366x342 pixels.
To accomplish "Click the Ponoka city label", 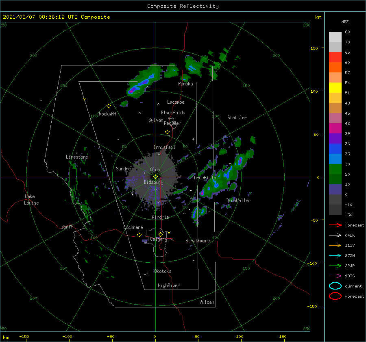I will tap(185, 84).
